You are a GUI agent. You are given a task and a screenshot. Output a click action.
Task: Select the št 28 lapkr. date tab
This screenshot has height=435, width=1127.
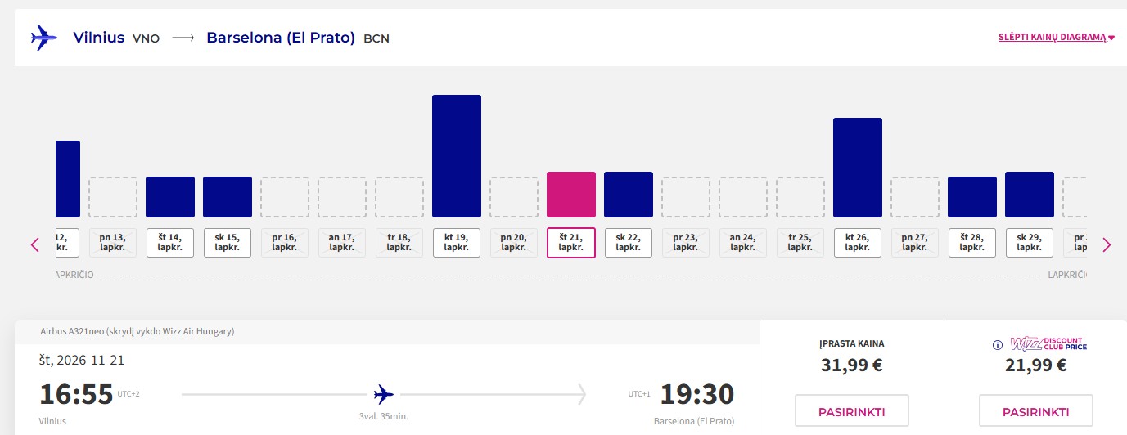click(x=972, y=243)
